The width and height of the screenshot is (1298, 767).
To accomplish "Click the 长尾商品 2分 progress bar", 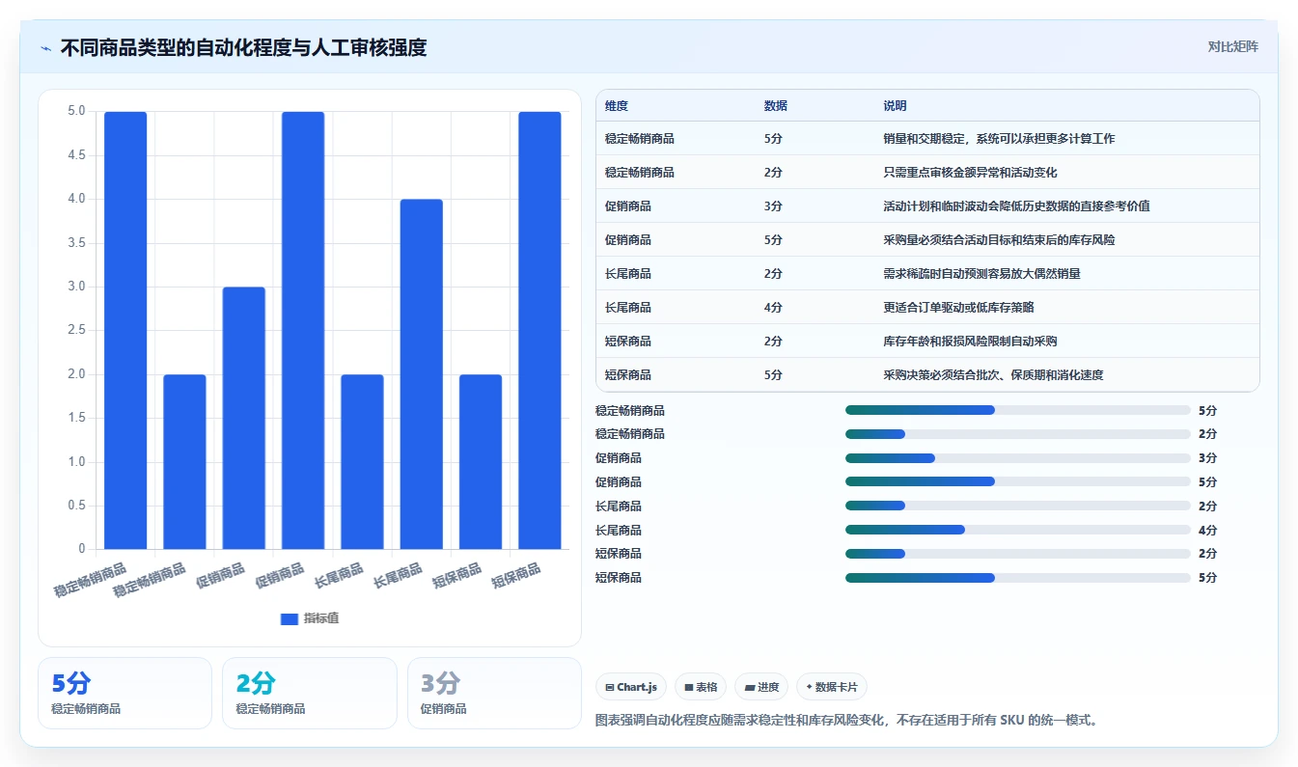I will [1018, 506].
